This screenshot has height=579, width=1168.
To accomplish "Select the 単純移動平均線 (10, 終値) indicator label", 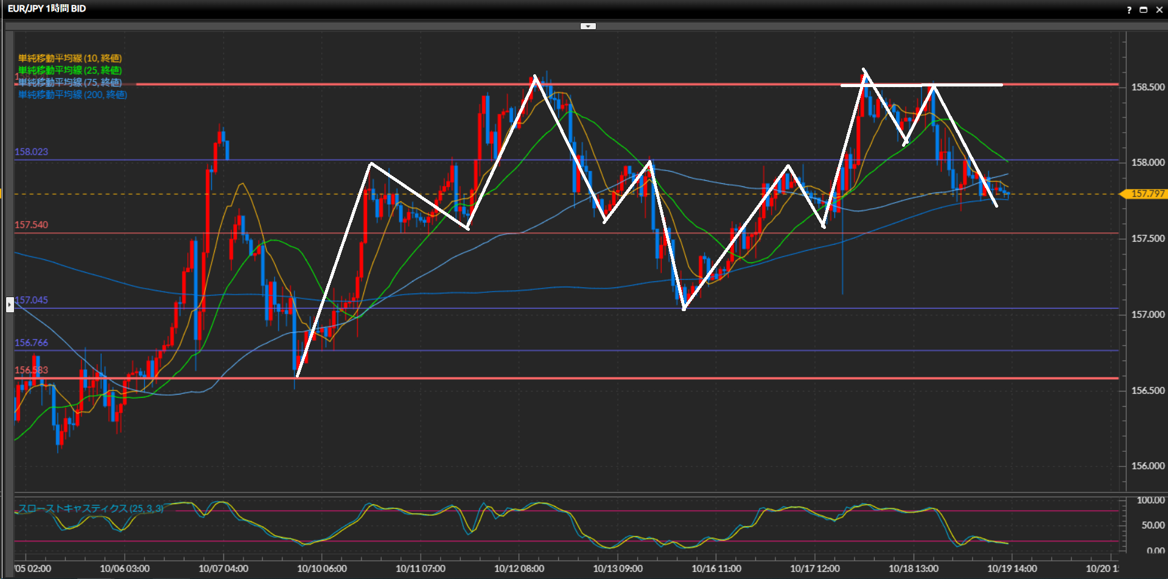I will [70, 58].
